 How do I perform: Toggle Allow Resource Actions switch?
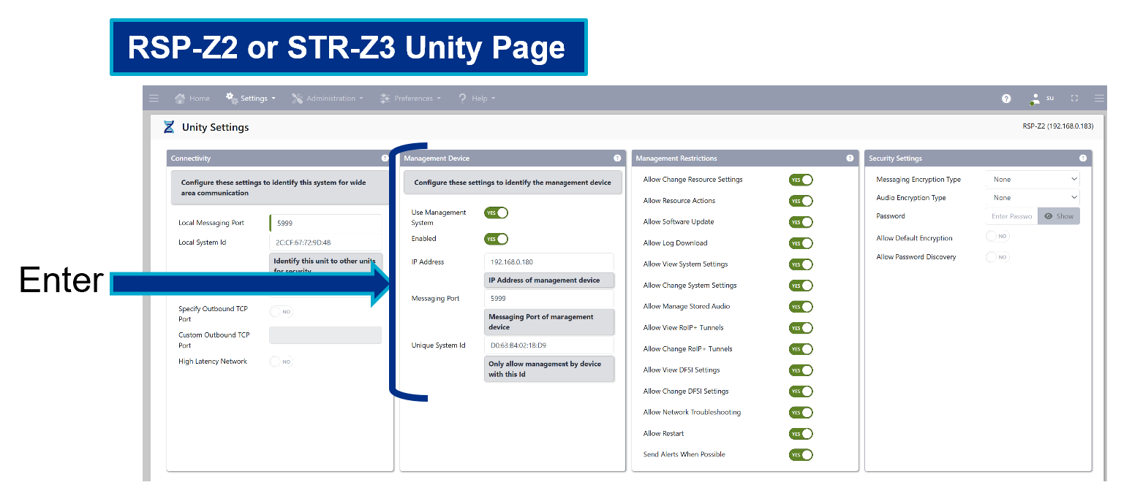click(801, 201)
